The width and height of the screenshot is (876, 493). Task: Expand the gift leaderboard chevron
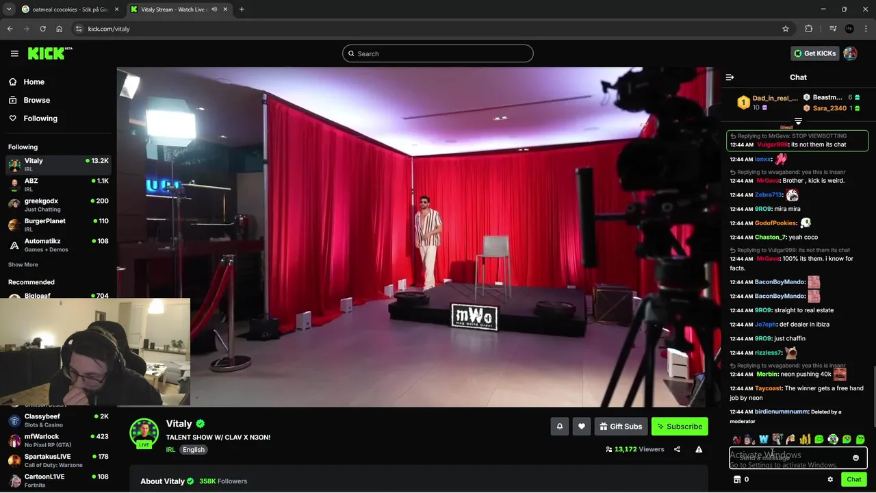click(x=798, y=121)
